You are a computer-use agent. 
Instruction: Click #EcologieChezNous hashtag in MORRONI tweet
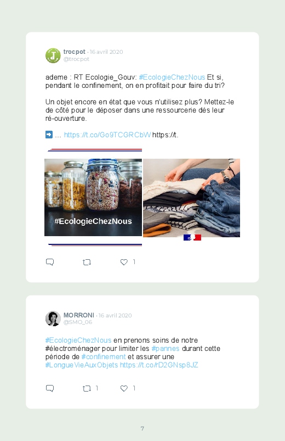[78, 340]
